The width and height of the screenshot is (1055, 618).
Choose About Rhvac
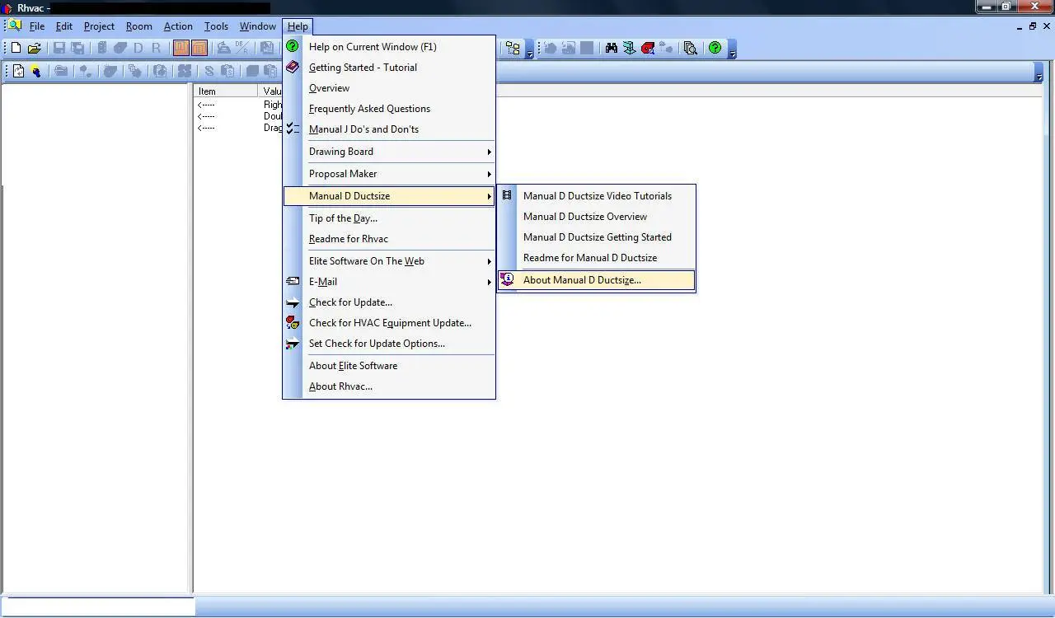tap(340, 386)
